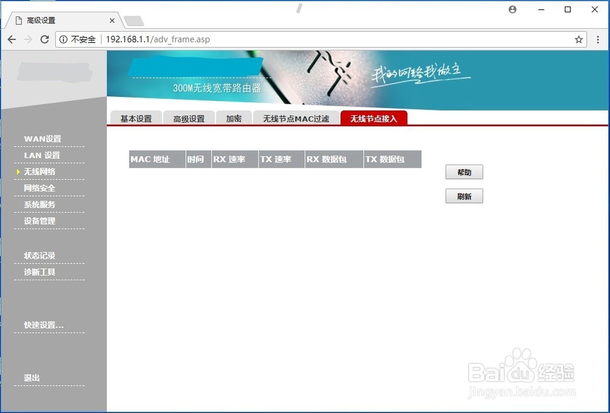The height and width of the screenshot is (413, 610).
Task: Click the new tab stub next to 高级设置
Action: tap(135, 20)
